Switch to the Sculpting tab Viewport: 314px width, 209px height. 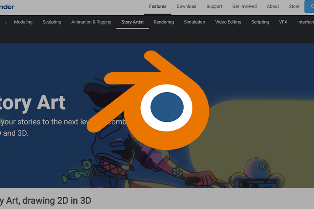click(52, 22)
